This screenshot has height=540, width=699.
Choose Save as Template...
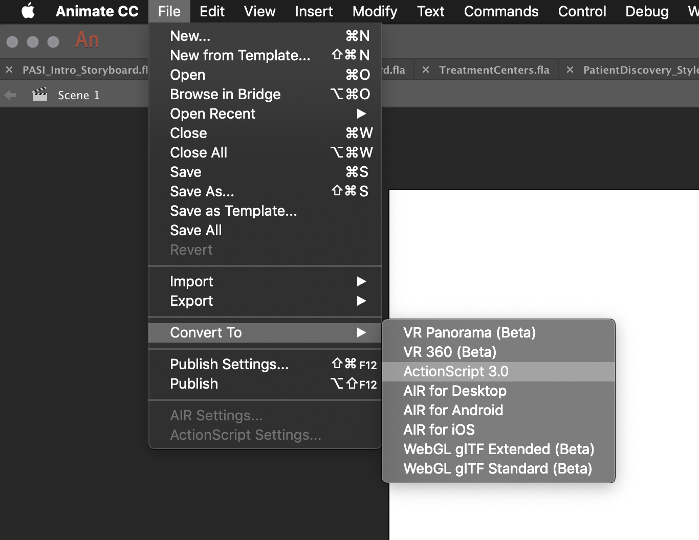pyautogui.click(x=265, y=211)
